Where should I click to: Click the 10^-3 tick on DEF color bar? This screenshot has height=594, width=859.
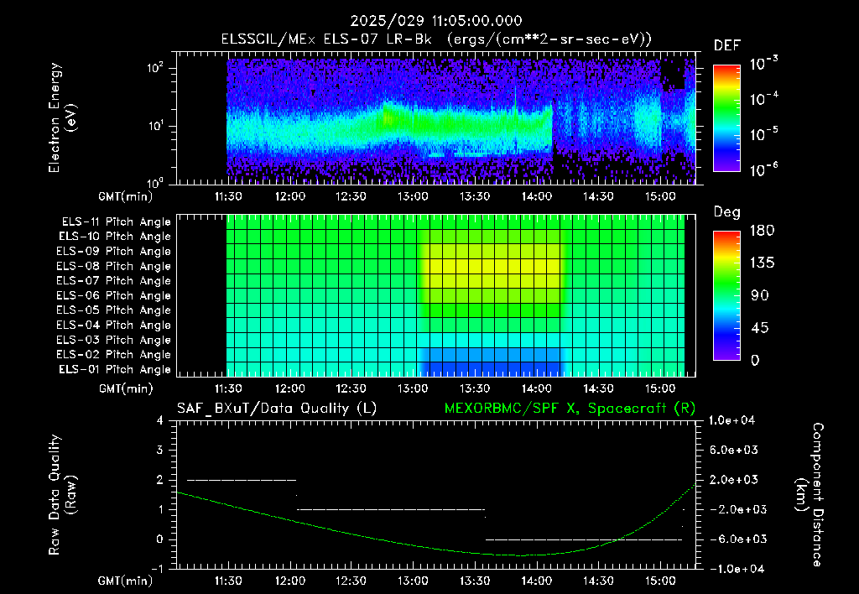point(763,63)
